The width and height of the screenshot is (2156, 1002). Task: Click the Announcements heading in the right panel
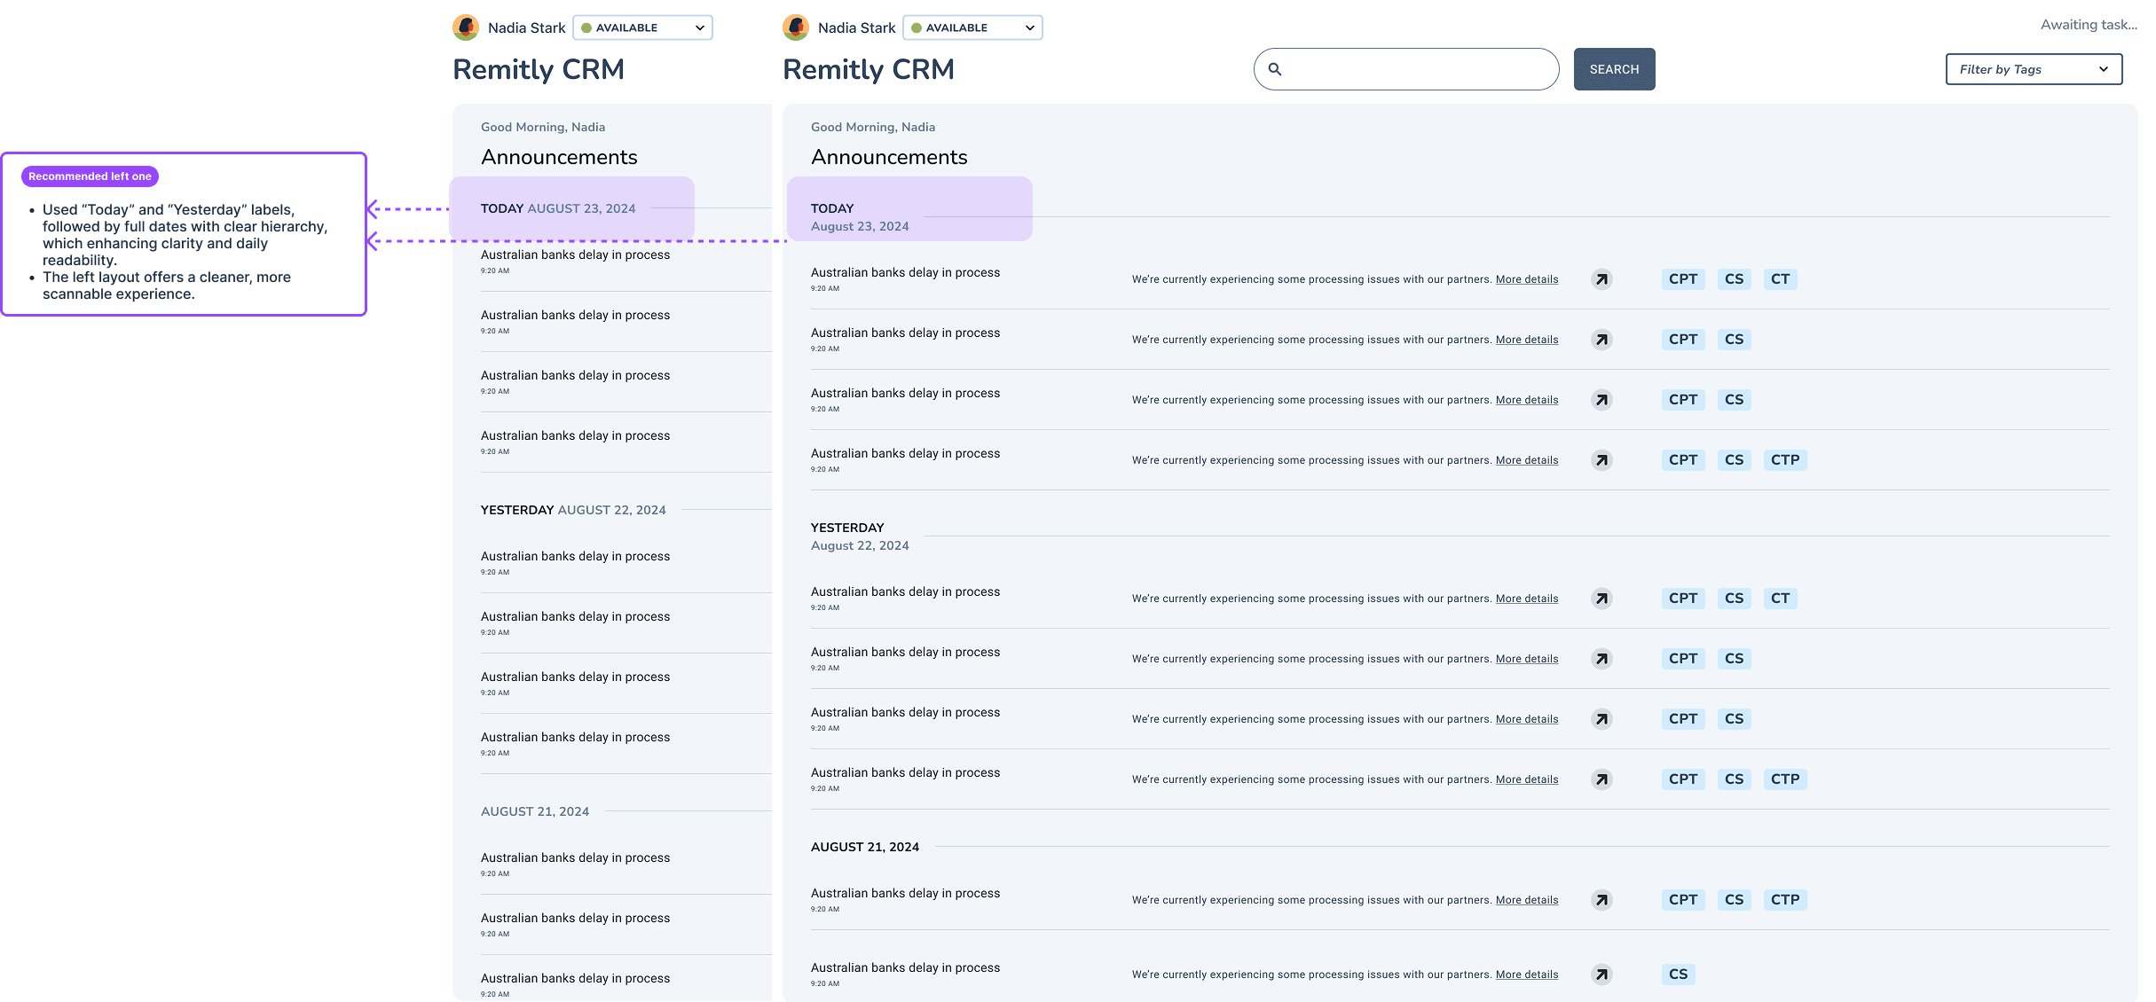pos(889,157)
